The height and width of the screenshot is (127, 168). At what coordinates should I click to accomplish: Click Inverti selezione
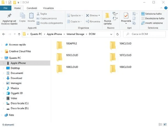152,23
